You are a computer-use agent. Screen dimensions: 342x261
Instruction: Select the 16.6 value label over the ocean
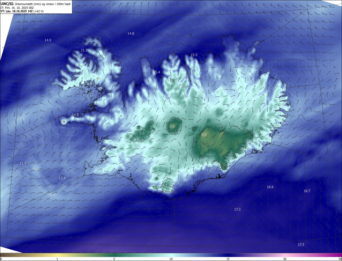click(270, 187)
